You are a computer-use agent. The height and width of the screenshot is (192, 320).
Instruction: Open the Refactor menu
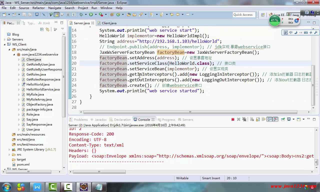(x=38, y=8)
